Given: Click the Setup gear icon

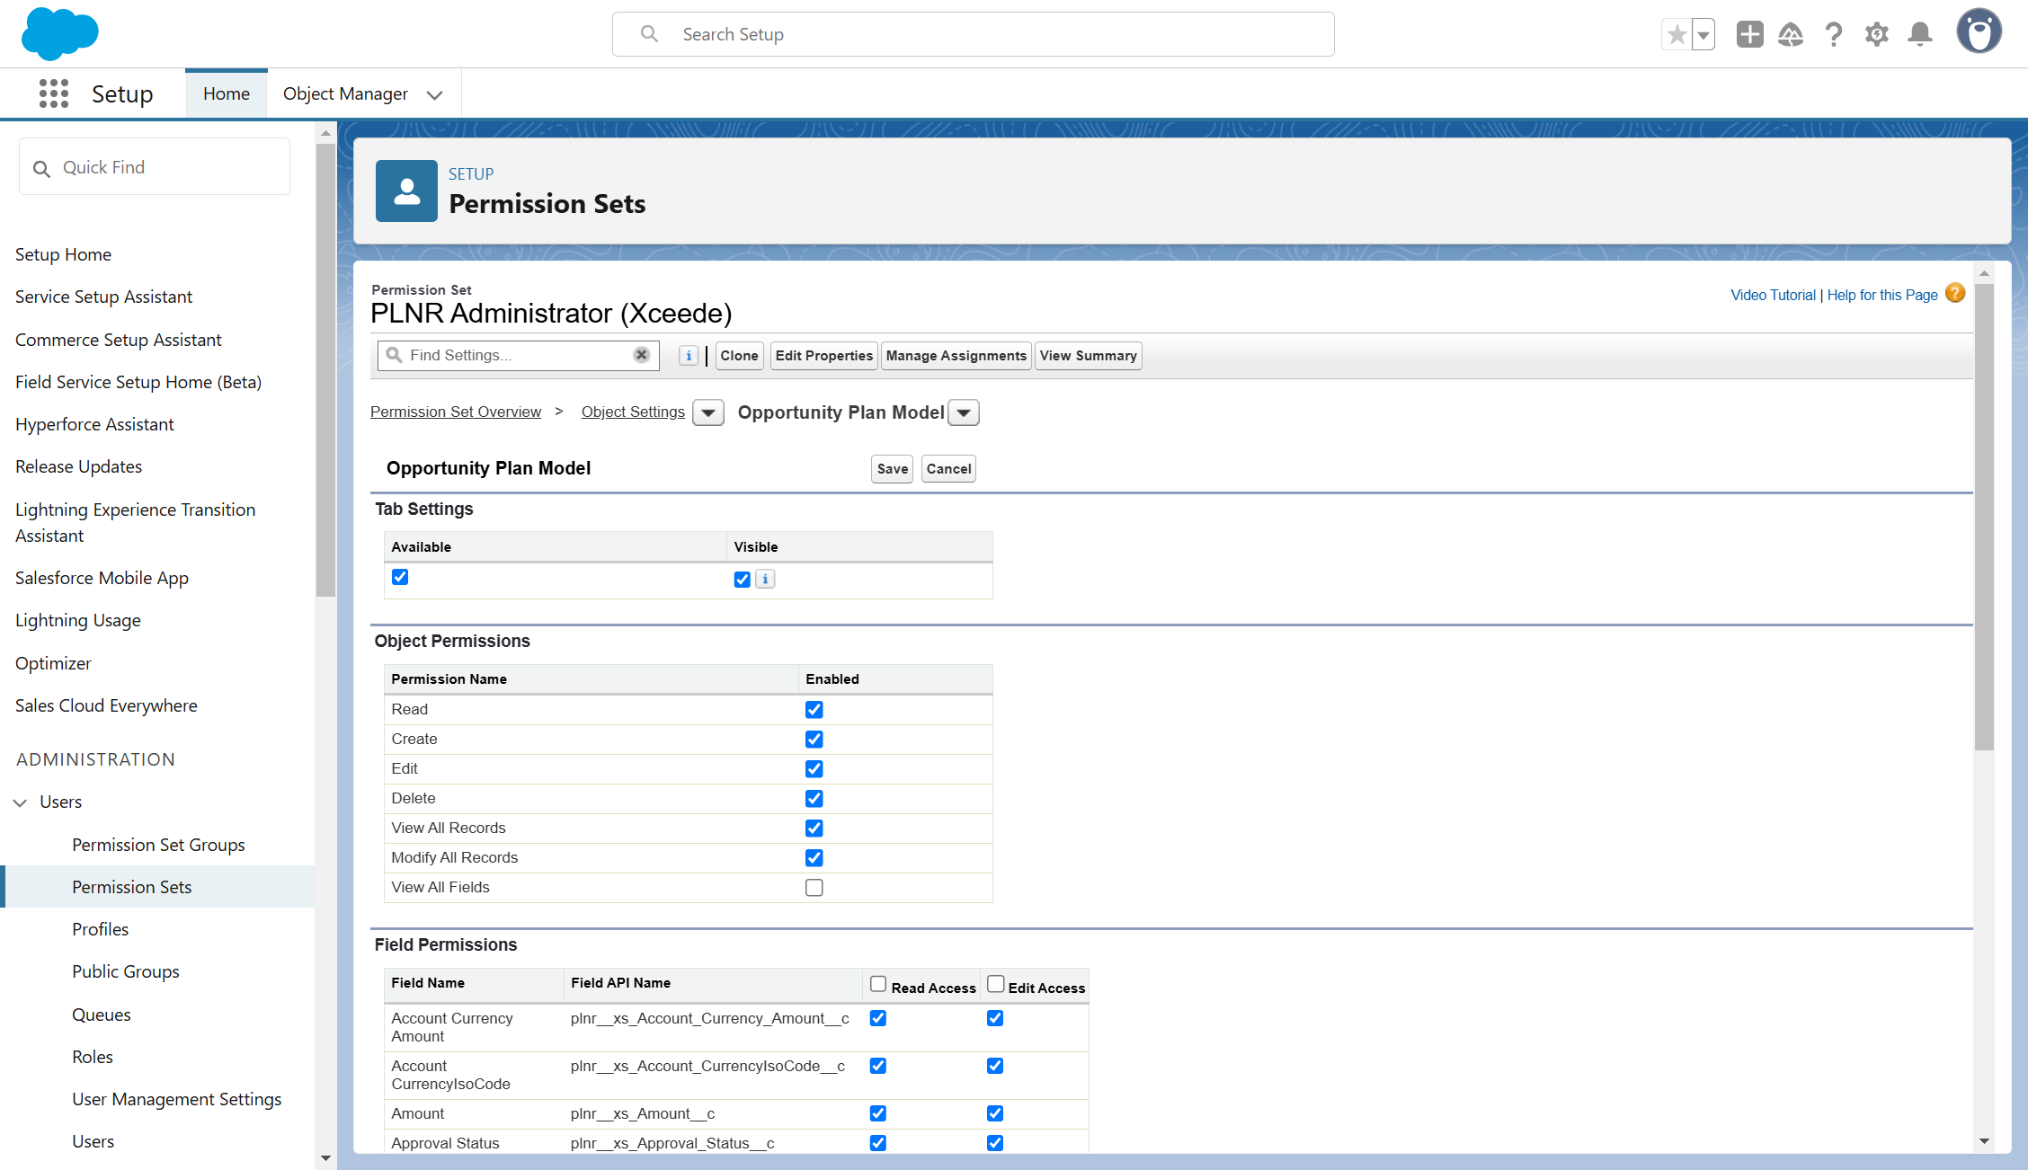Looking at the screenshot, I should 1877,34.
